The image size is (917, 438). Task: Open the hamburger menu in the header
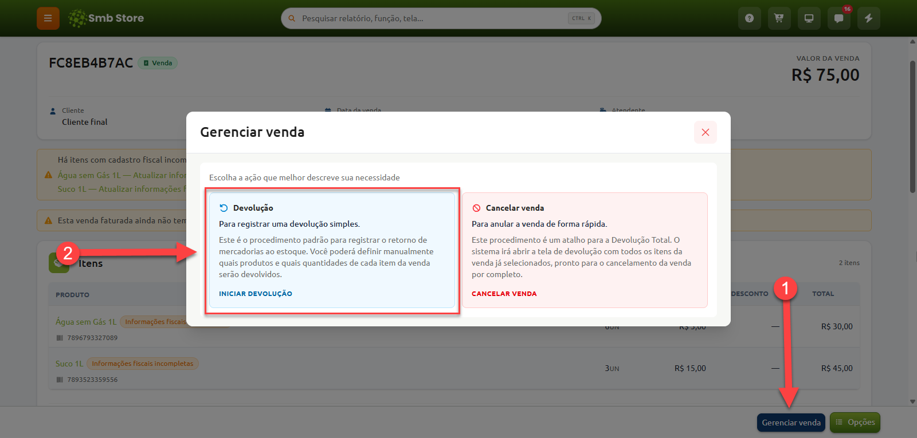(x=48, y=18)
